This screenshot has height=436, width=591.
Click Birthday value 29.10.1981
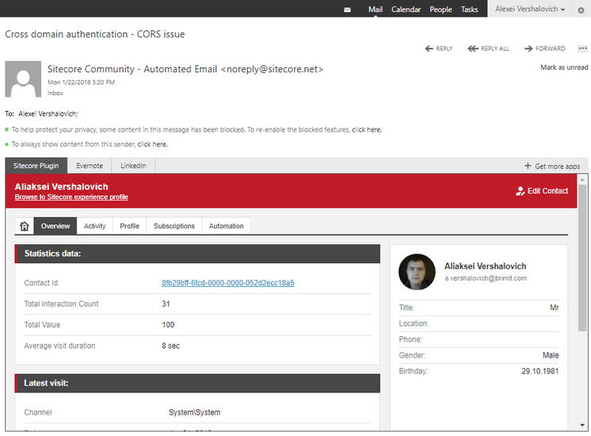click(540, 371)
